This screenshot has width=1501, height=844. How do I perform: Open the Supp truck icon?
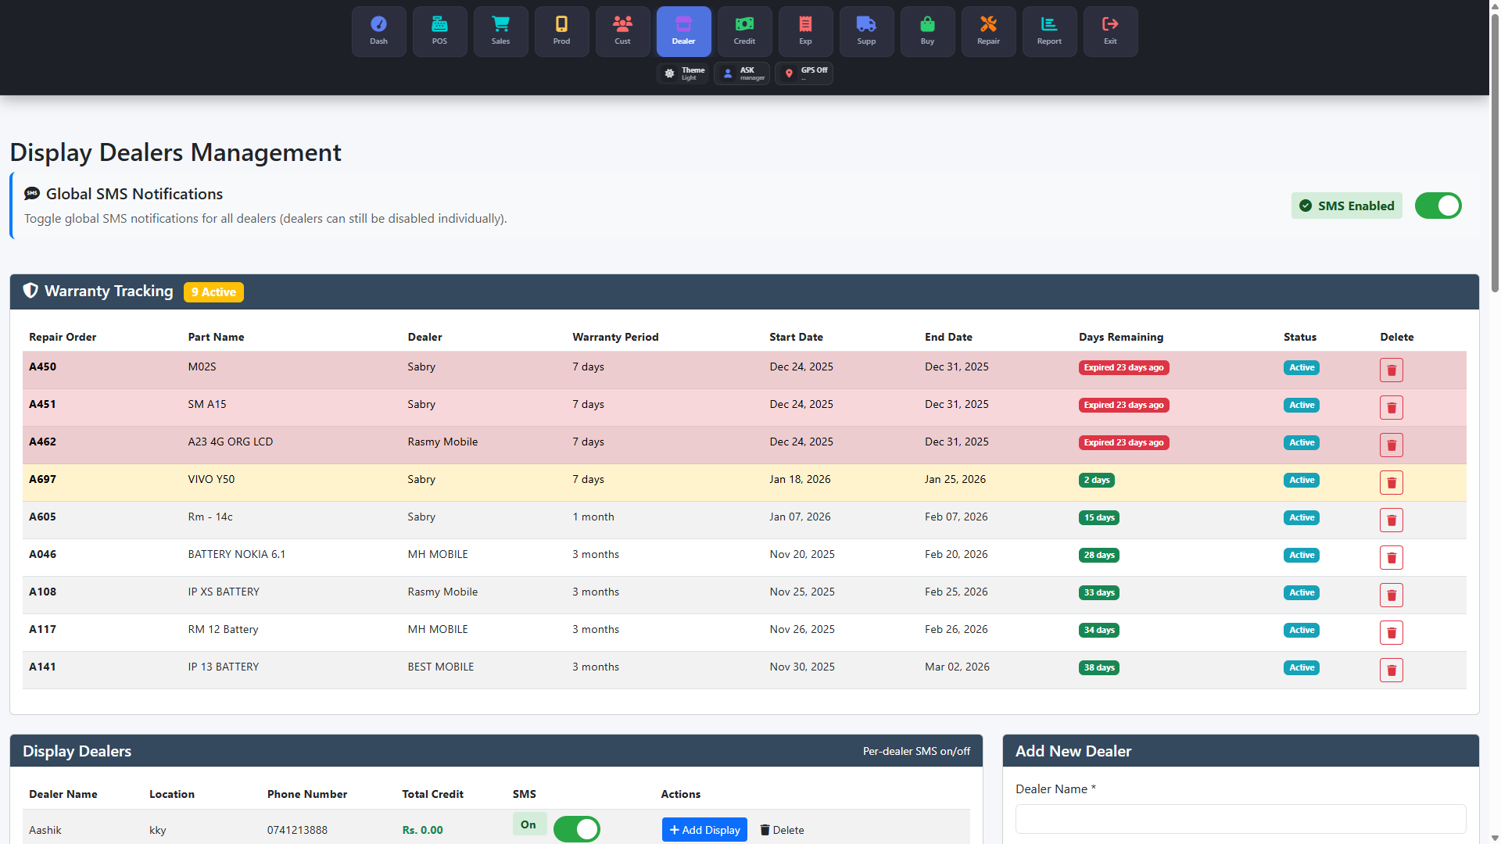click(x=866, y=31)
